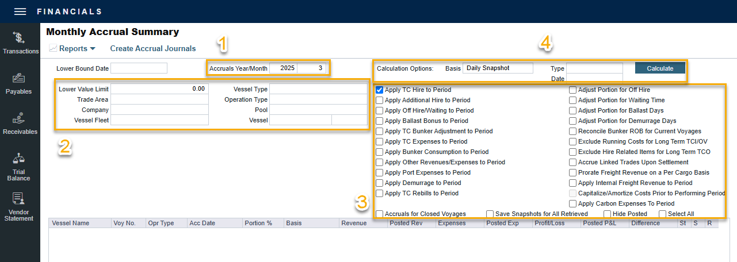Viewport: 737px width, 262px height.
Task: Open Receivables sidebar icon
Action: point(19,118)
